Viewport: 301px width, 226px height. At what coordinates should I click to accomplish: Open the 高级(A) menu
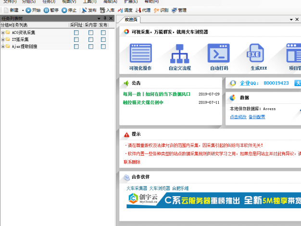coord(110,1)
